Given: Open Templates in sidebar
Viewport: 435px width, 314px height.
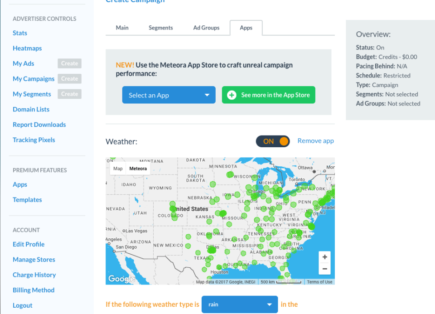Looking at the screenshot, I should click(x=27, y=200).
